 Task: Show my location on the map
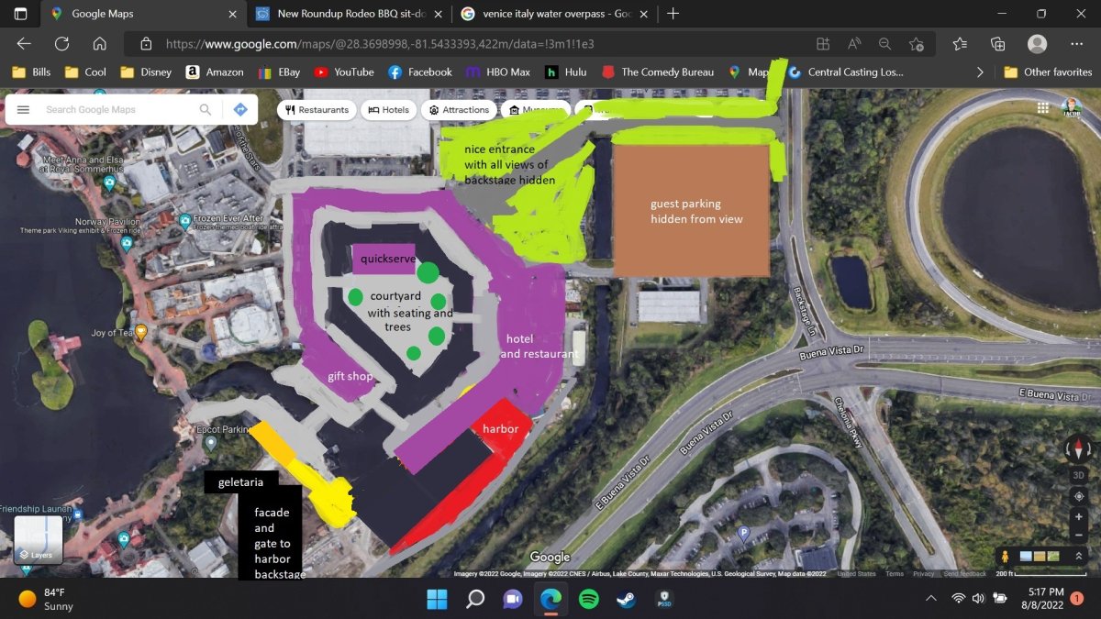click(x=1078, y=496)
